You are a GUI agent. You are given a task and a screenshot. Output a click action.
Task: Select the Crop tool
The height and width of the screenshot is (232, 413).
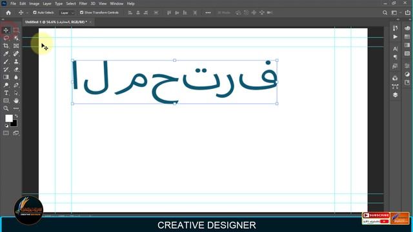(6, 46)
